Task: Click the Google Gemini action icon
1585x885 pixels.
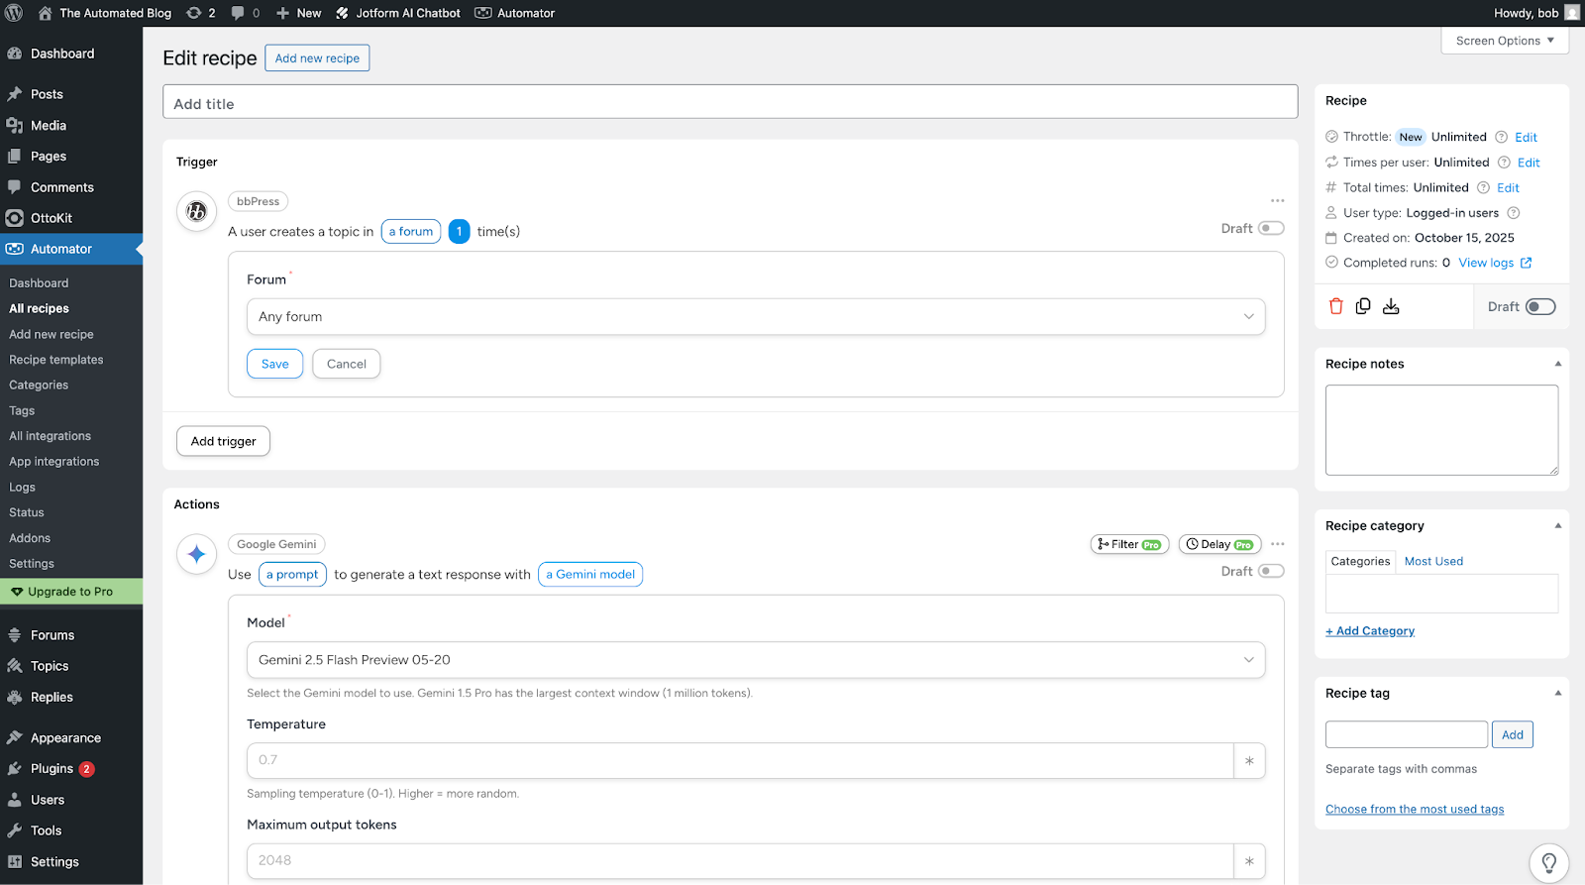Action: [196, 554]
